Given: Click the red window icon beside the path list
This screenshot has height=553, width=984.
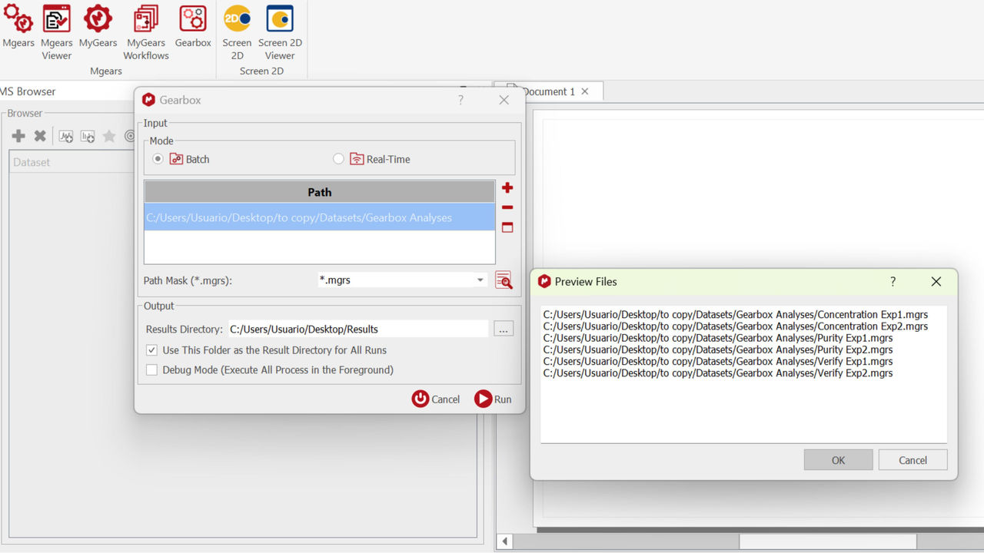Looking at the screenshot, I should (507, 227).
